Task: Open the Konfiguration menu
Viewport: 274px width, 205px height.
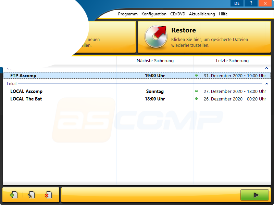Action: click(154, 14)
